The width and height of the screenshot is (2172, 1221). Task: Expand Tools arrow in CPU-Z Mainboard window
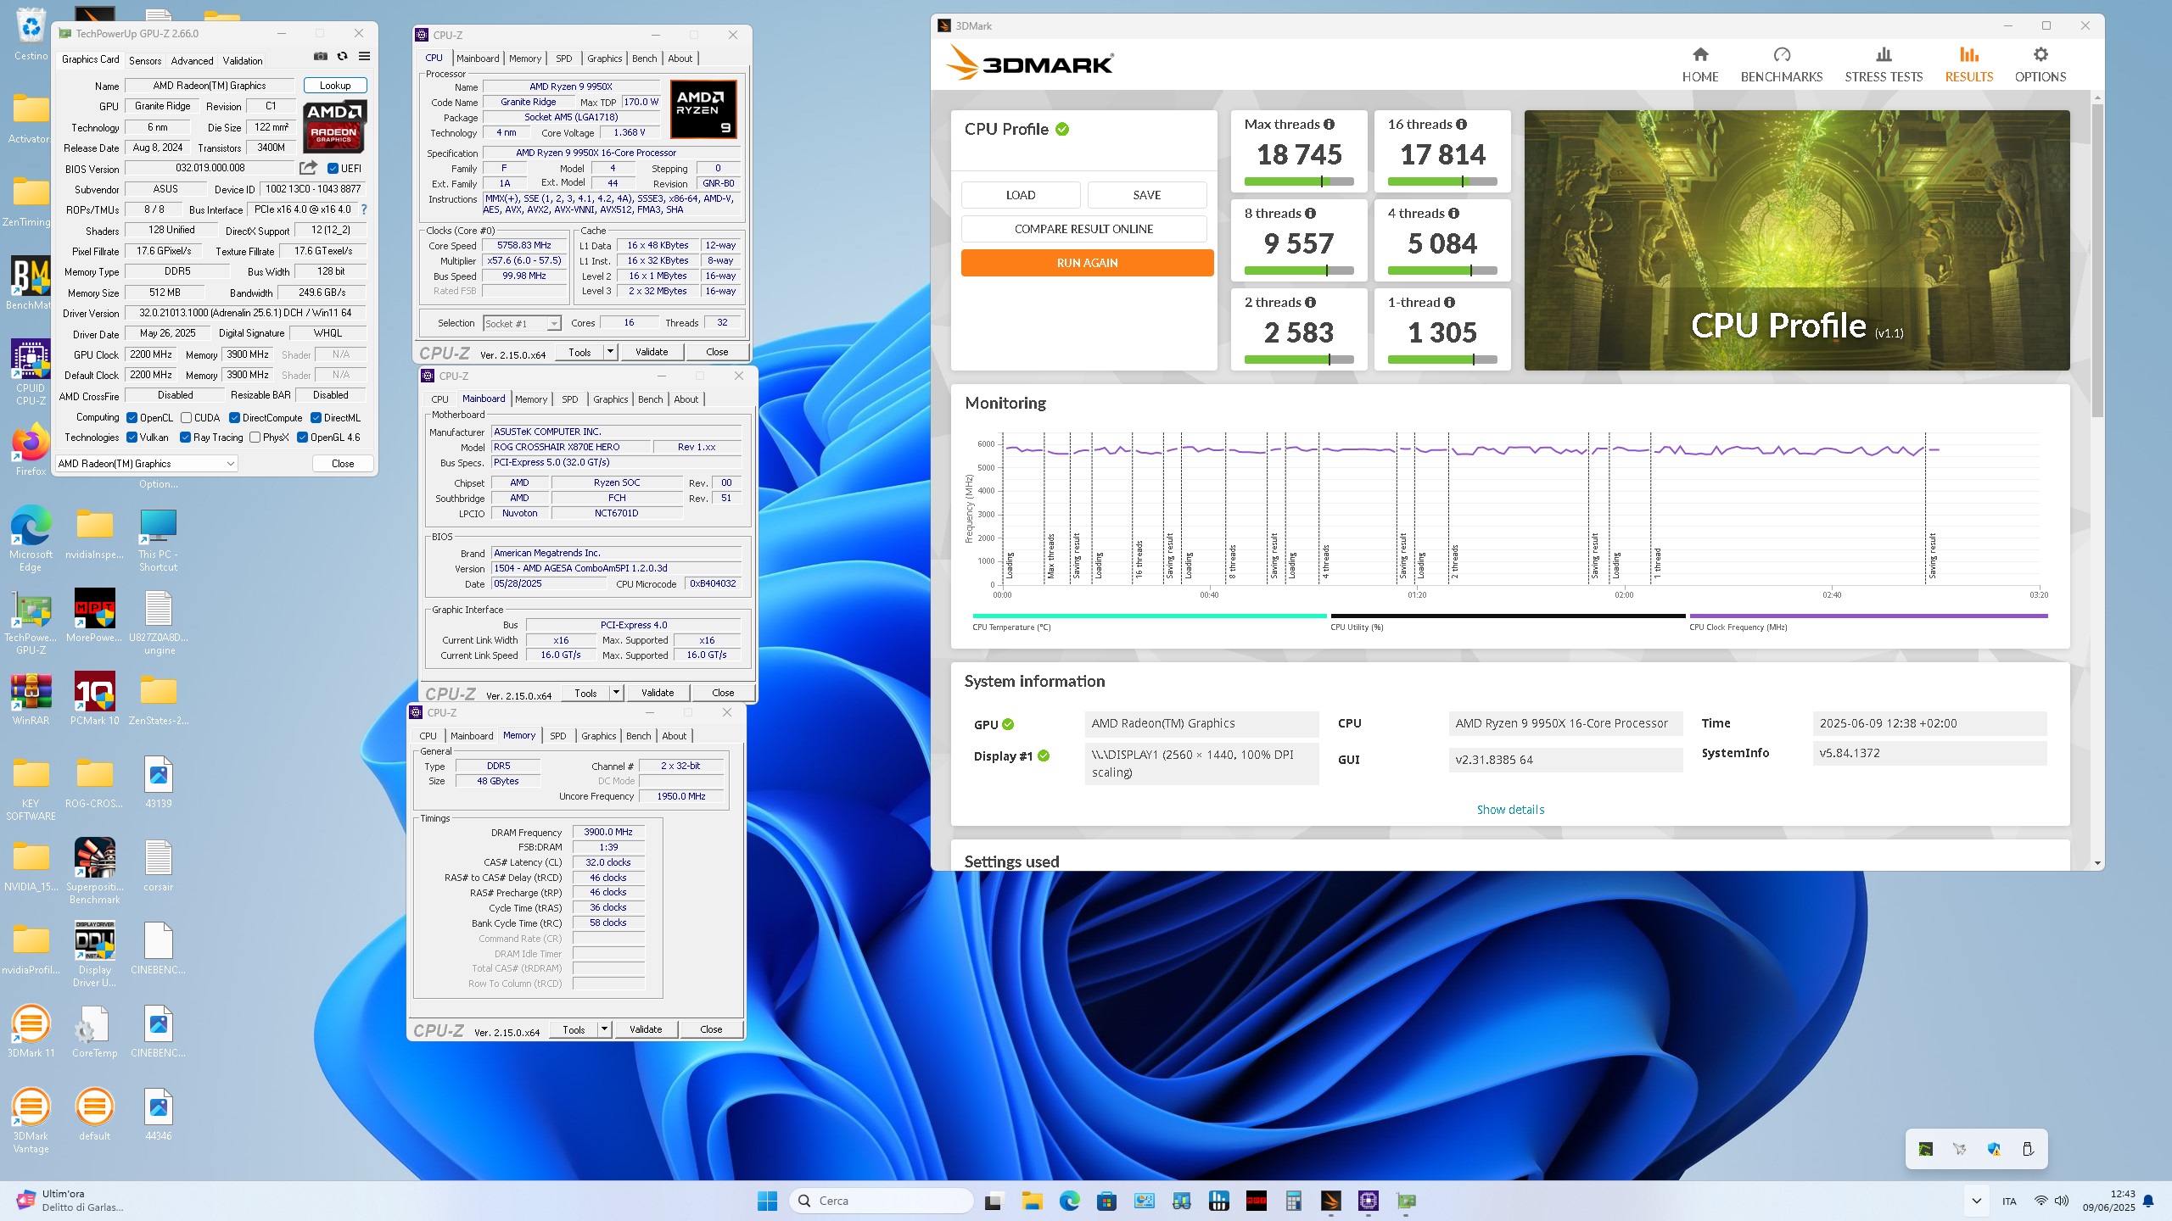[x=616, y=693]
